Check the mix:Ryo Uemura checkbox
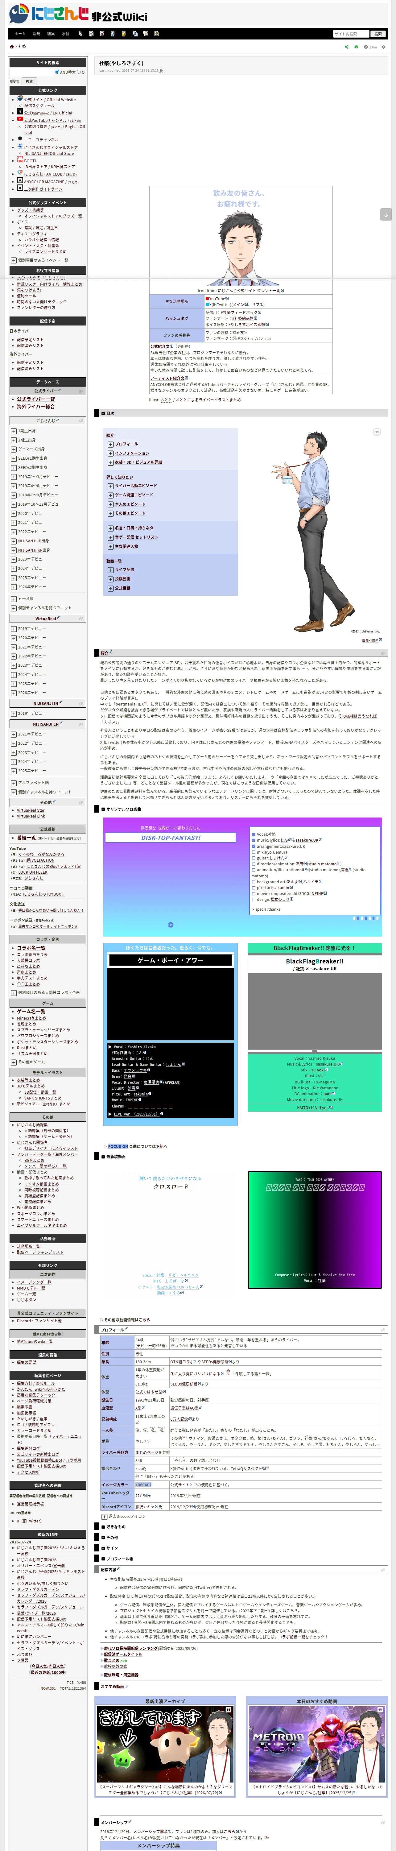 coord(254,851)
